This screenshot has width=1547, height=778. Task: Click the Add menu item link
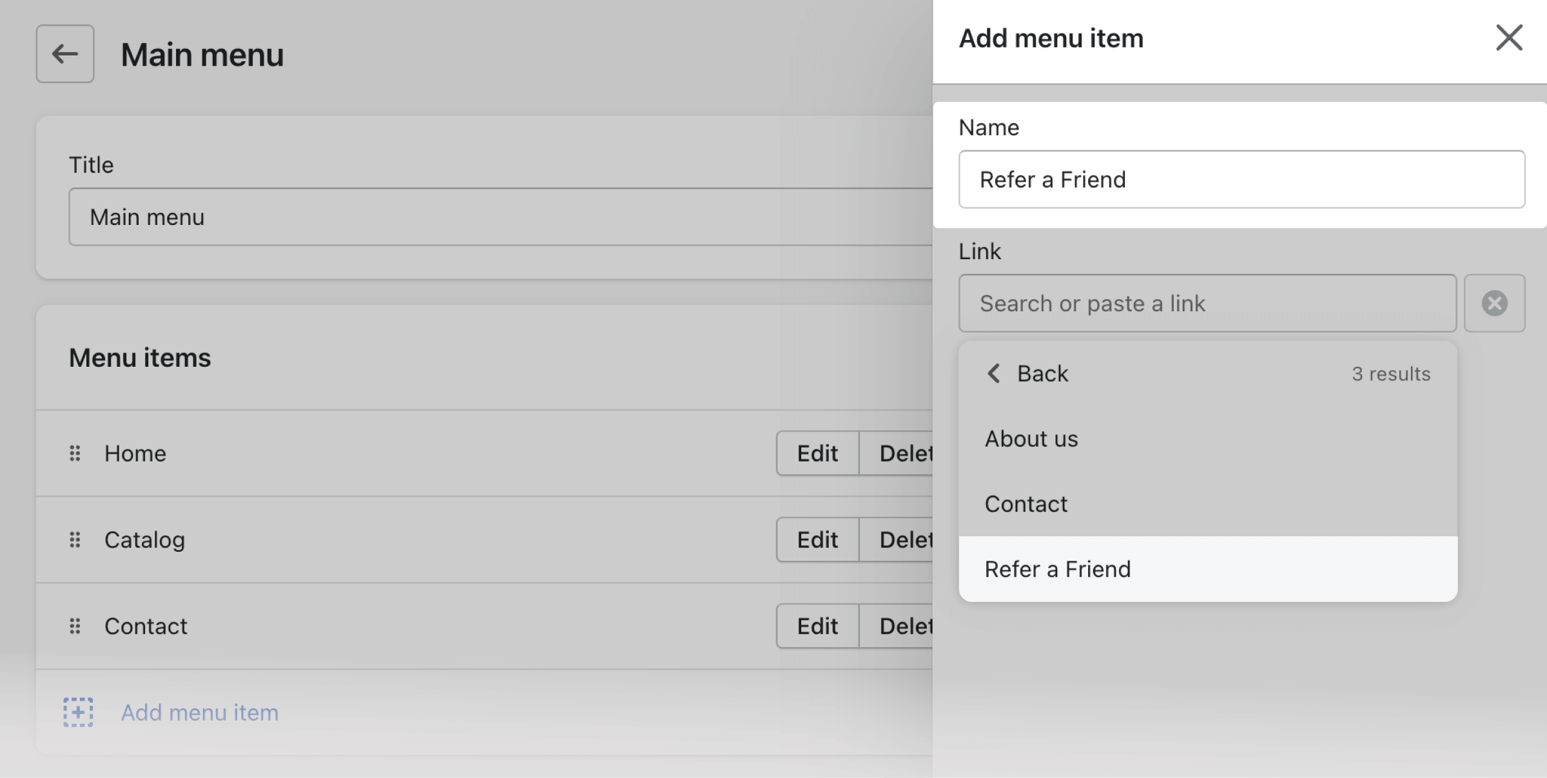pos(200,713)
